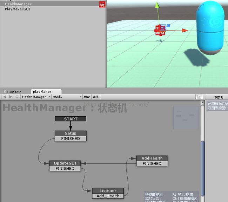Click the red X-axis gizmo arrow
The height and width of the screenshot is (202, 228).
184,31
